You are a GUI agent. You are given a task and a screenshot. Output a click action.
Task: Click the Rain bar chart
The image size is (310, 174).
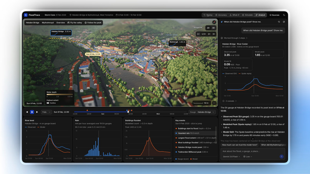tap(98, 144)
